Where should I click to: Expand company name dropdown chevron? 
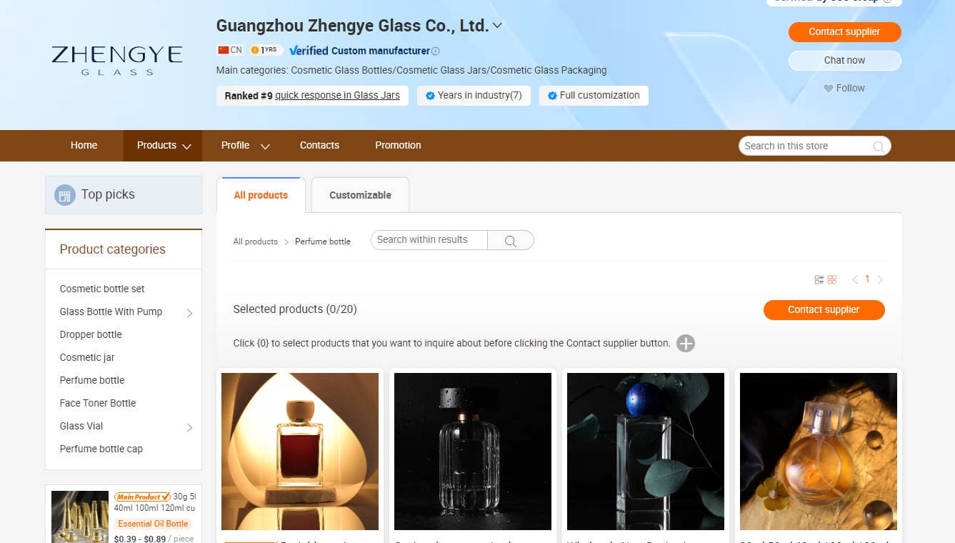[x=498, y=26]
